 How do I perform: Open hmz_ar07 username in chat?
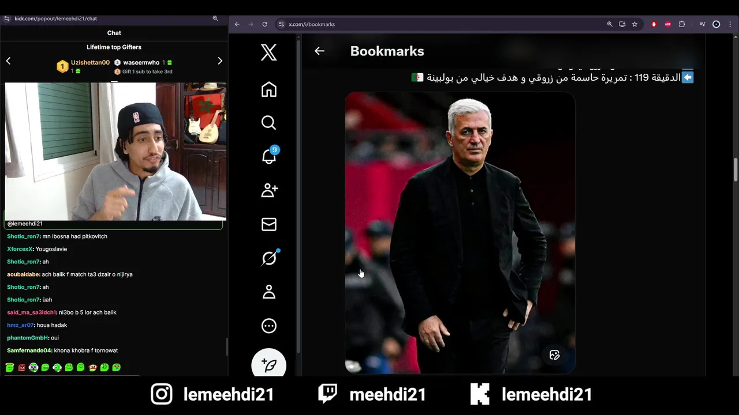20,325
